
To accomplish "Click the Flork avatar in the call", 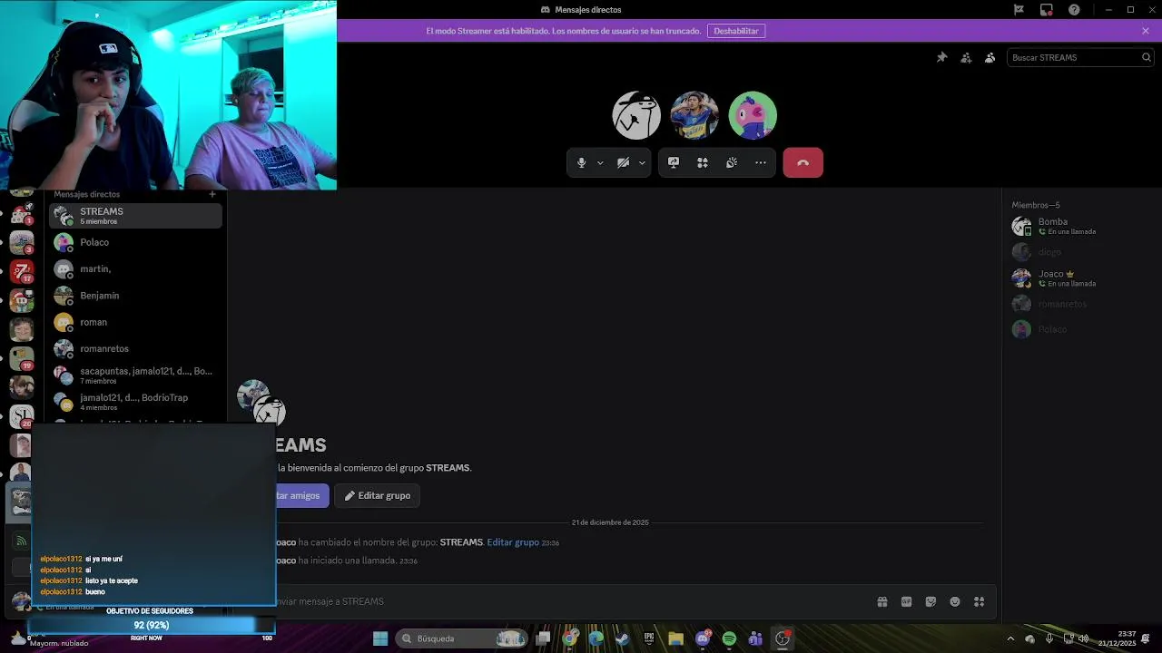I will click(x=636, y=115).
